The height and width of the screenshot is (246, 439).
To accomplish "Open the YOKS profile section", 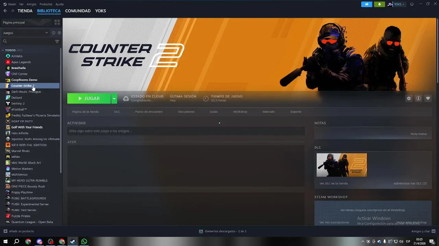I will click(x=100, y=11).
